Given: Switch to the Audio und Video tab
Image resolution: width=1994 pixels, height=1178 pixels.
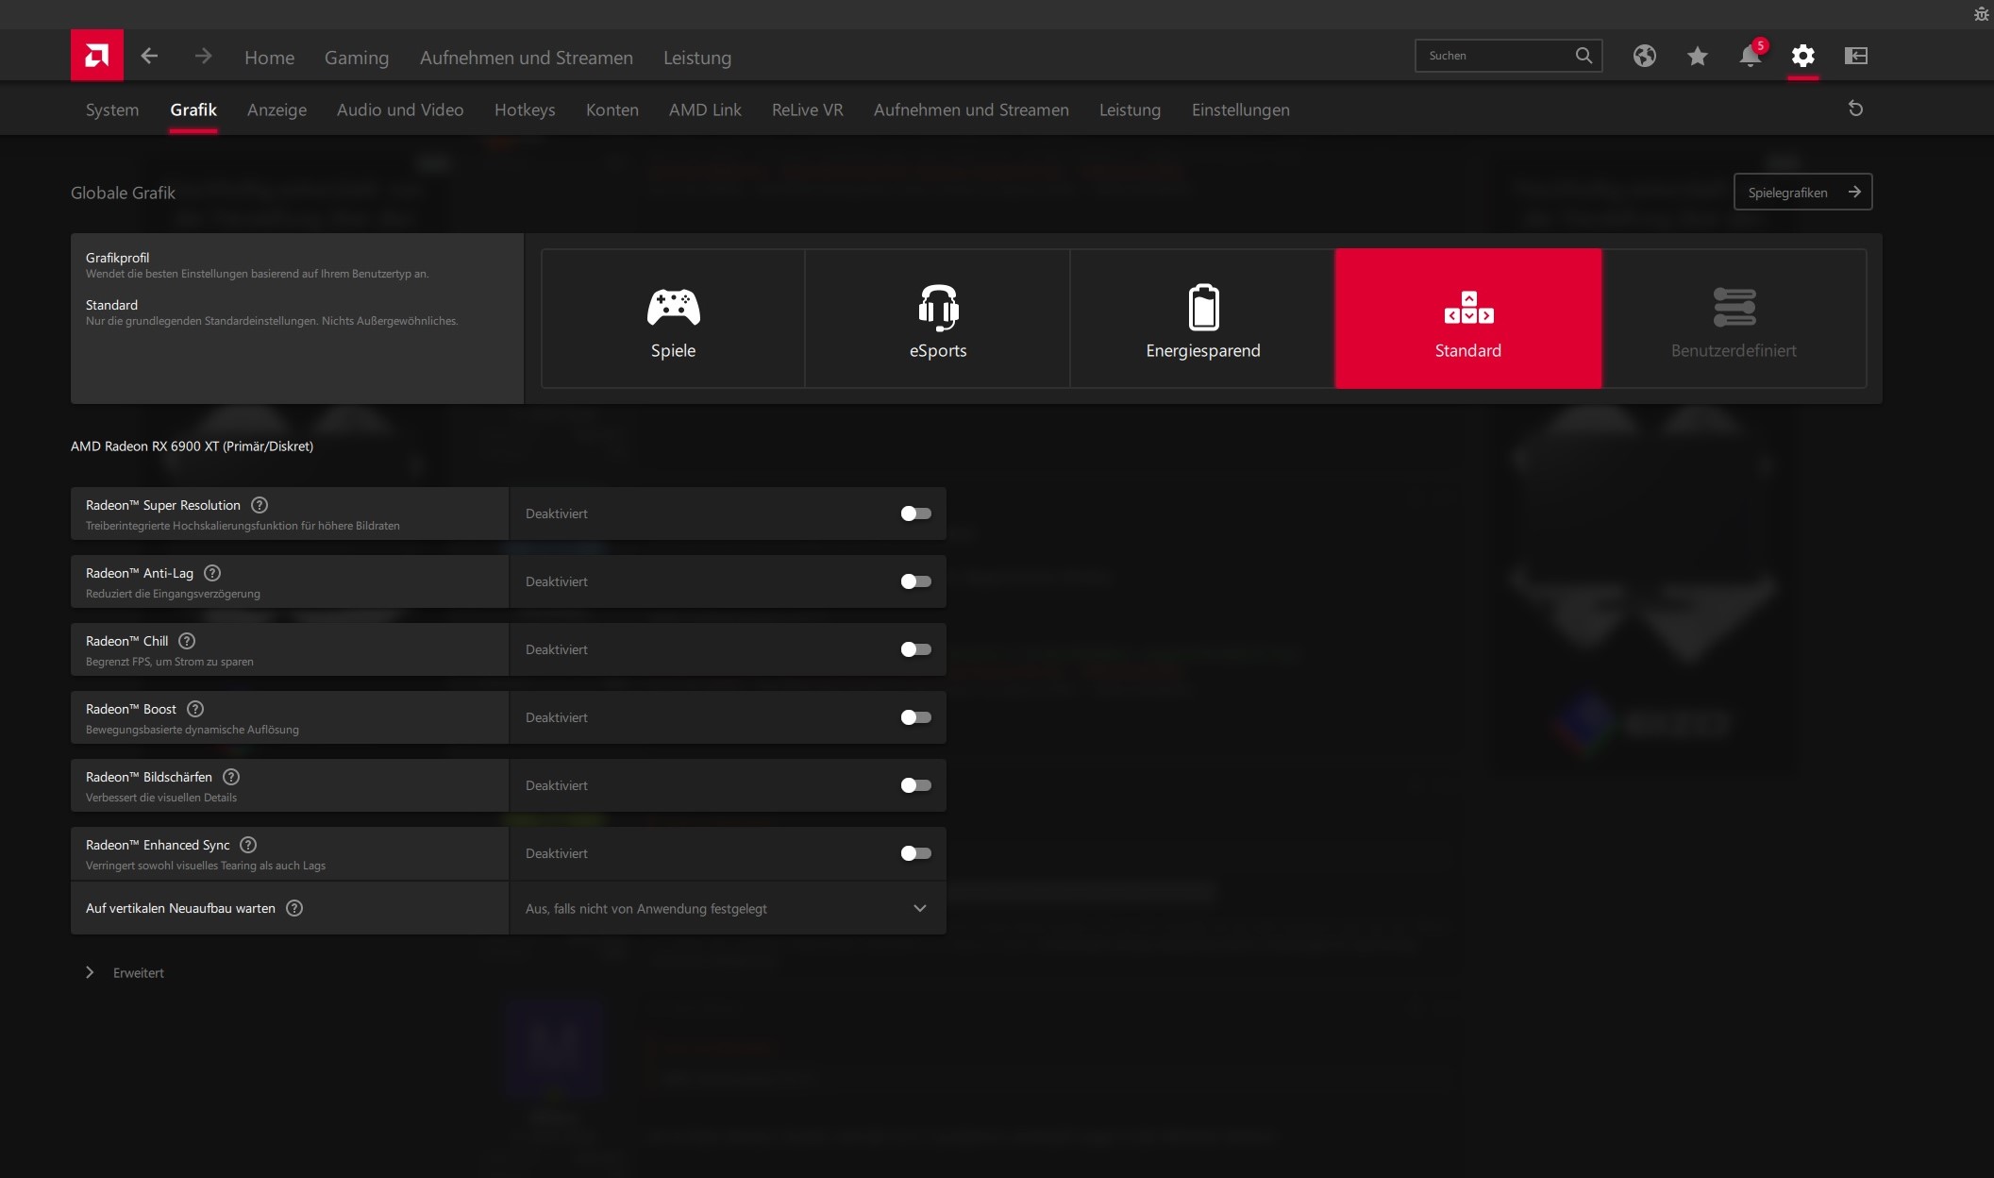Looking at the screenshot, I should pos(400,109).
